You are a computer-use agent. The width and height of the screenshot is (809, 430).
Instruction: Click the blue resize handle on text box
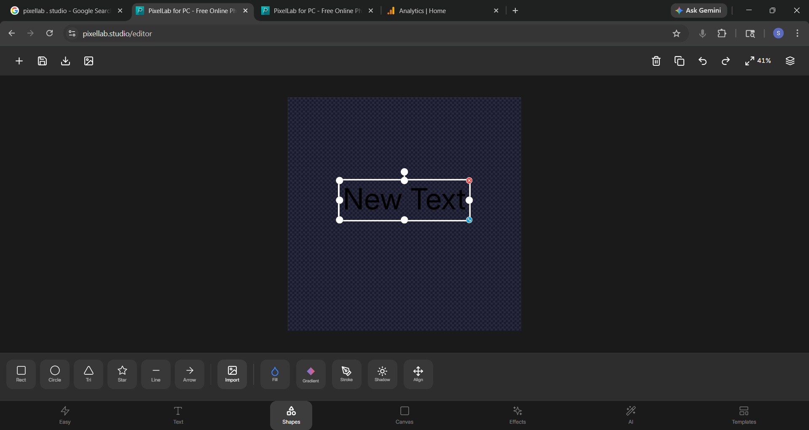point(469,220)
